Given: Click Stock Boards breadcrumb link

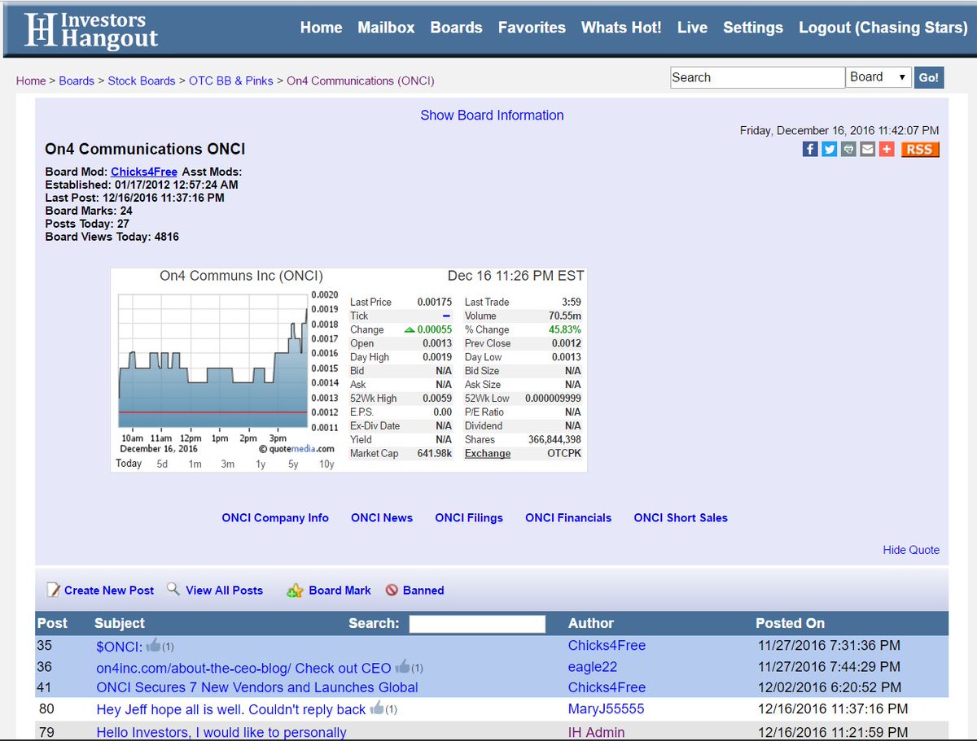Looking at the screenshot, I should (x=142, y=81).
